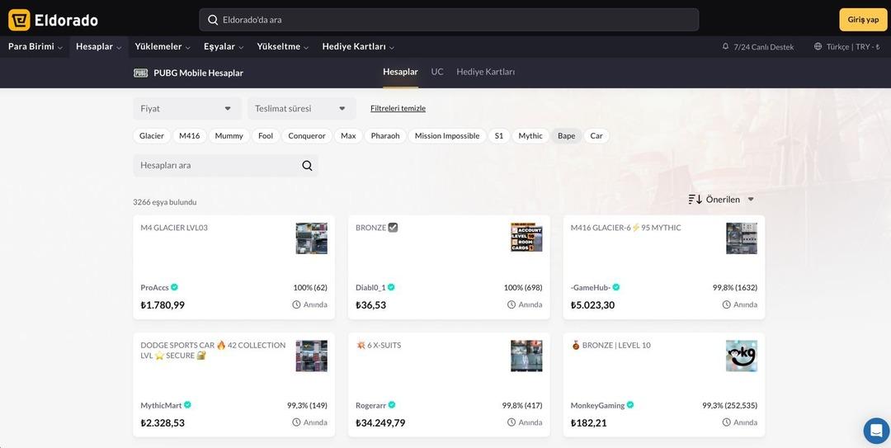The width and height of the screenshot is (891, 448).
Task: Click the Filtreleri temizle link
Action: [398, 109]
